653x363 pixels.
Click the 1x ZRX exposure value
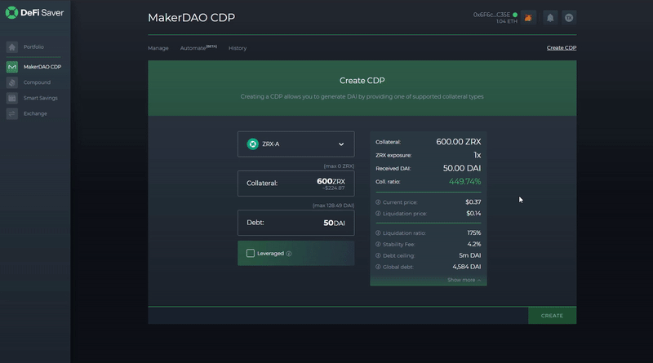[478, 155]
